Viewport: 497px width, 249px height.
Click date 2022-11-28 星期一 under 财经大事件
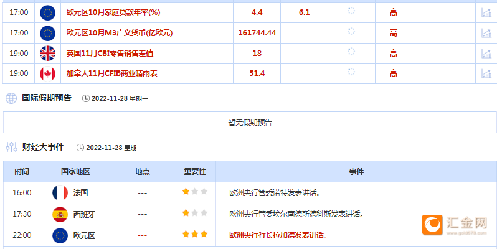coord(115,148)
